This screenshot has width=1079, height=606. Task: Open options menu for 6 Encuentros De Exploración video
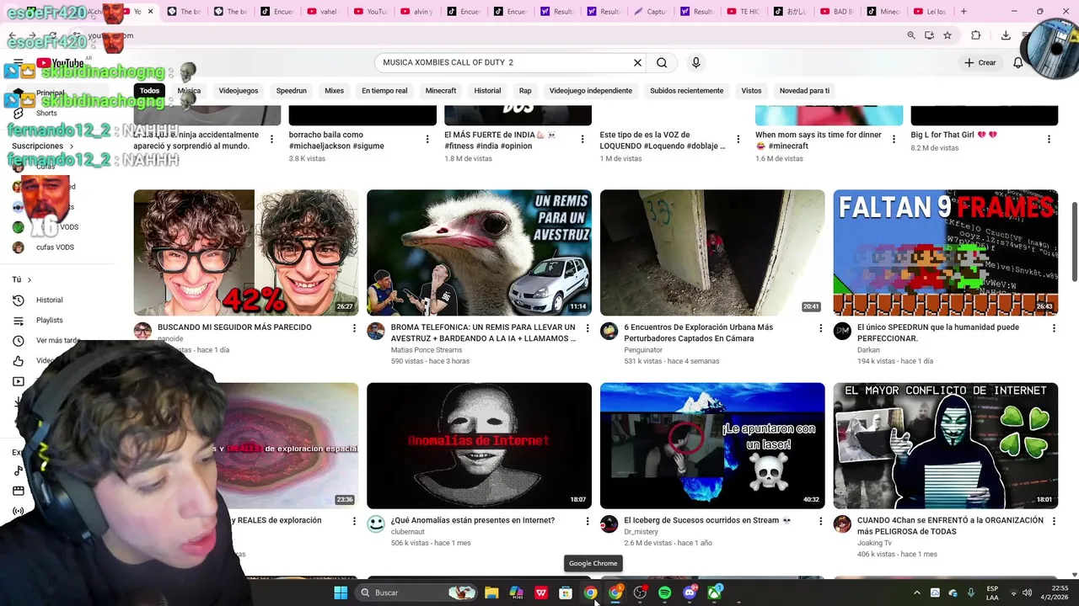(x=820, y=328)
